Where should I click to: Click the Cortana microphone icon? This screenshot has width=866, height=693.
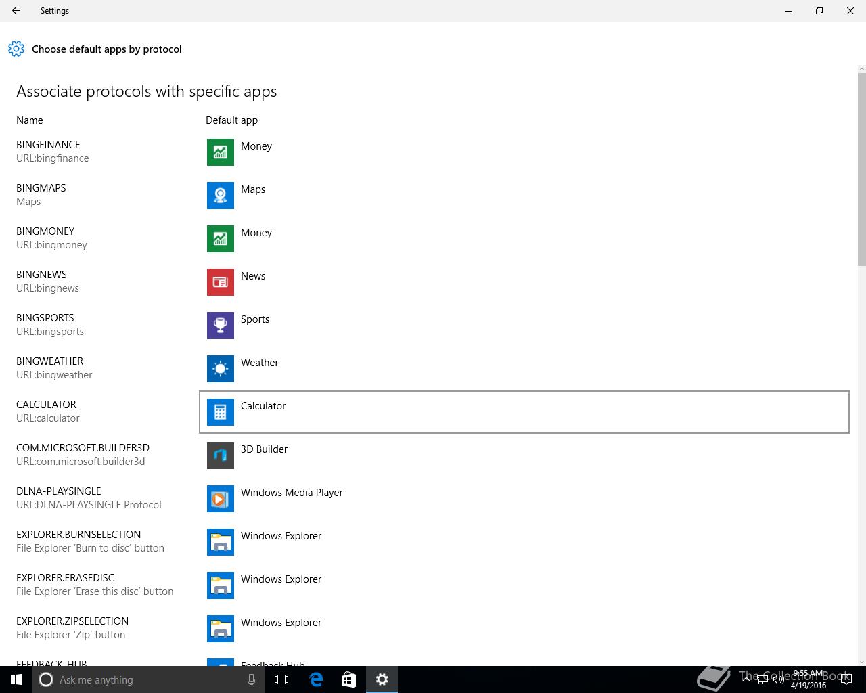tap(251, 679)
